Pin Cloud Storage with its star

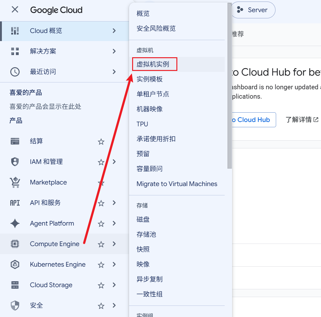101,285
